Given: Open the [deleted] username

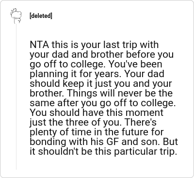Looking at the screenshot, I should click(x=41, y=16).
